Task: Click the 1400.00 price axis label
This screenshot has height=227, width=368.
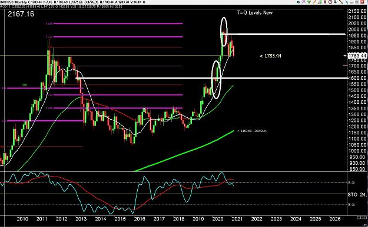Action: (x=357, y=103)
